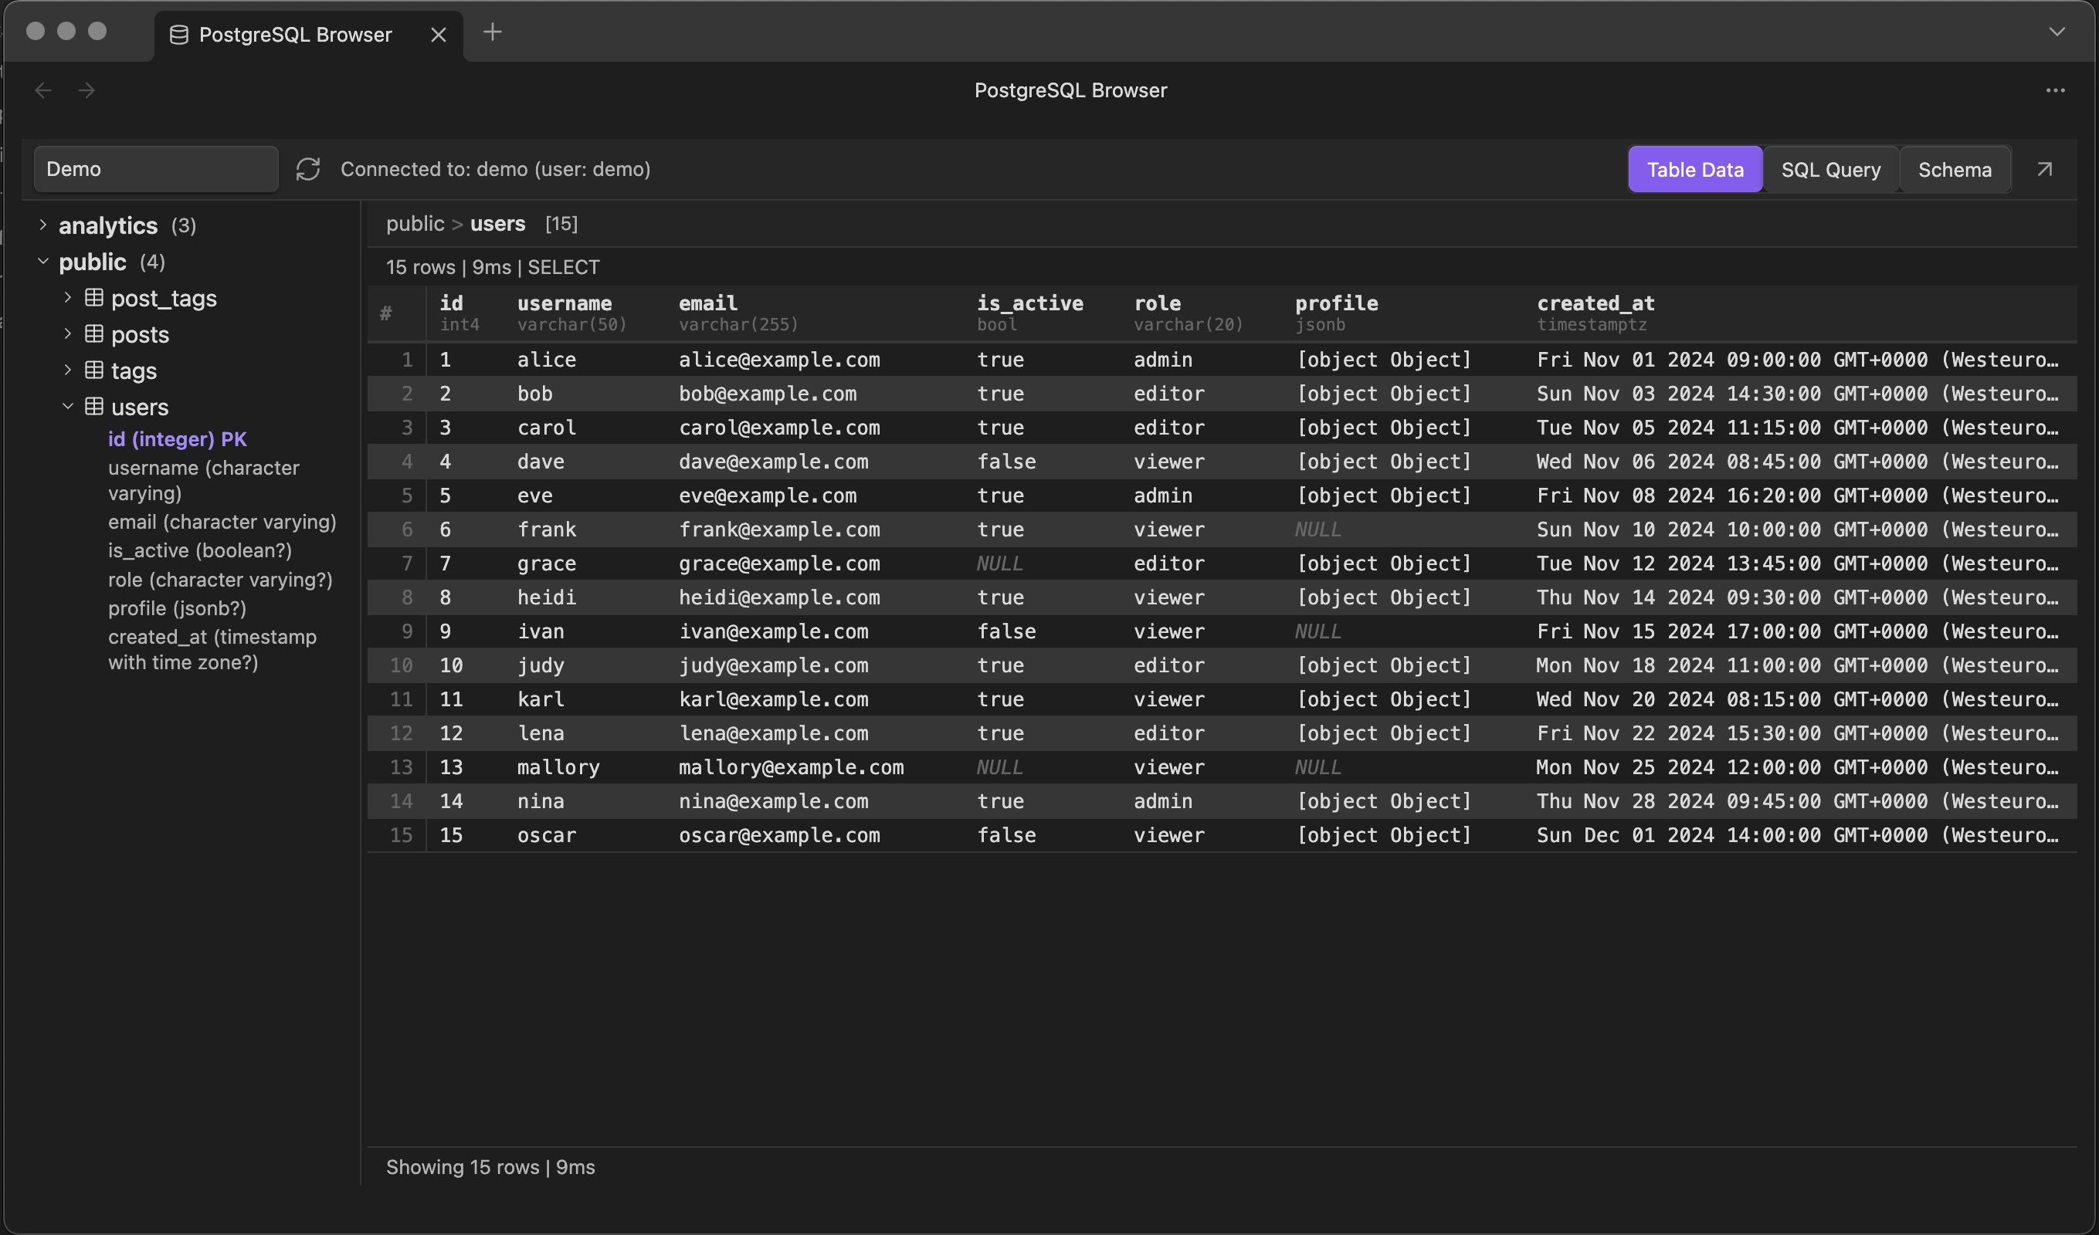Open the three-dots more options menu

tap(2055, 90)
